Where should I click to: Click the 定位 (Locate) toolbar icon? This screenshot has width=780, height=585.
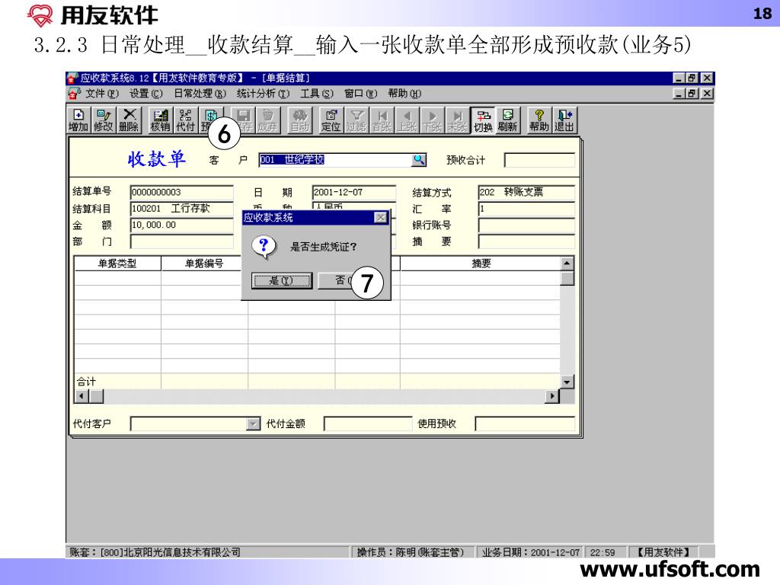pyautogui.click(x=331, y=120)
